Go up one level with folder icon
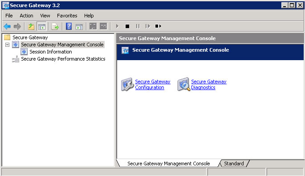The image size is (305, 176). pos(31,26)
